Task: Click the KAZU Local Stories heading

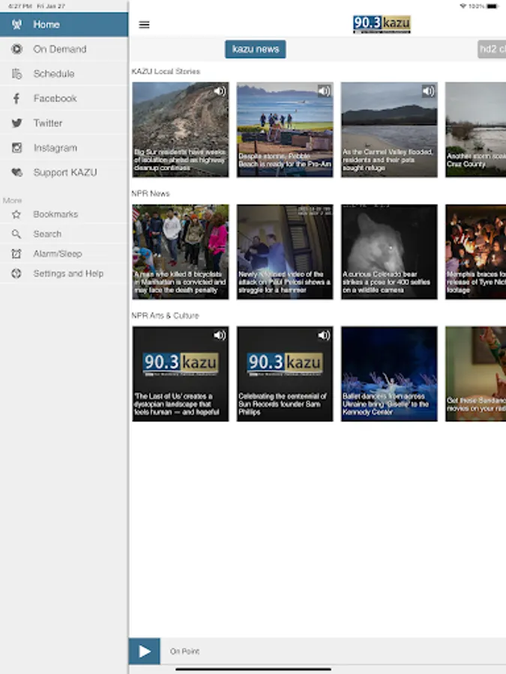Action: 166,71
